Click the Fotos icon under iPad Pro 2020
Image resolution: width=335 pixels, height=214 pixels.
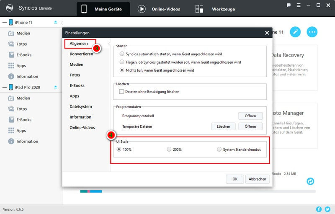coord(11,109)
